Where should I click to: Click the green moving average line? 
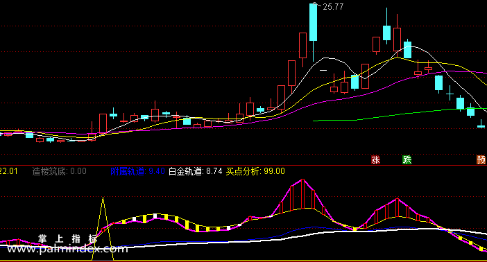[398, 114]
